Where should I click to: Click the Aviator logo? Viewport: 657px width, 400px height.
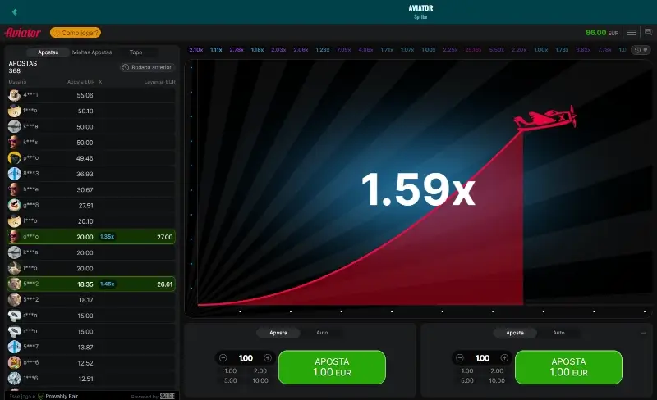(x=23, y=33)
